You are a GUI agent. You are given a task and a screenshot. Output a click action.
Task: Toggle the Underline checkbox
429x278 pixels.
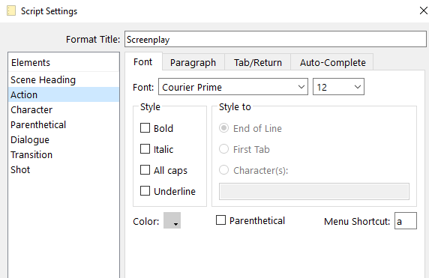point(145,191)
